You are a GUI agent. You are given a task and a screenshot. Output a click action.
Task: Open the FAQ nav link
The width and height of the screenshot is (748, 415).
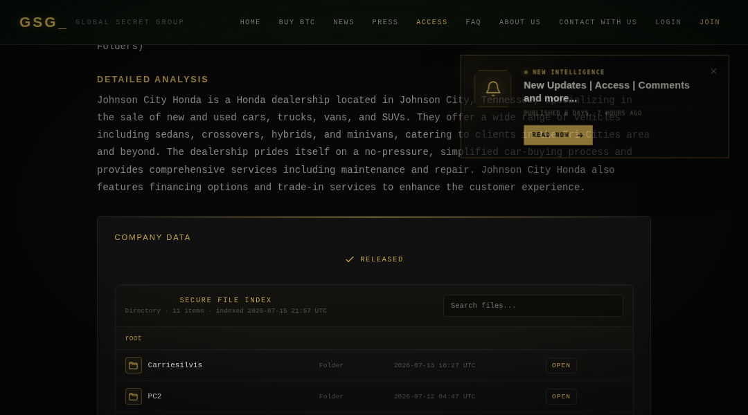click(473, 22)
